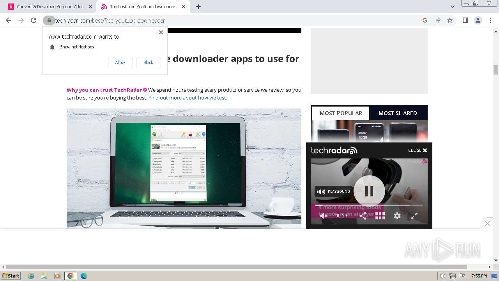Click the taskbar clock 7:55 PM
499x281 pixels.
479,276
